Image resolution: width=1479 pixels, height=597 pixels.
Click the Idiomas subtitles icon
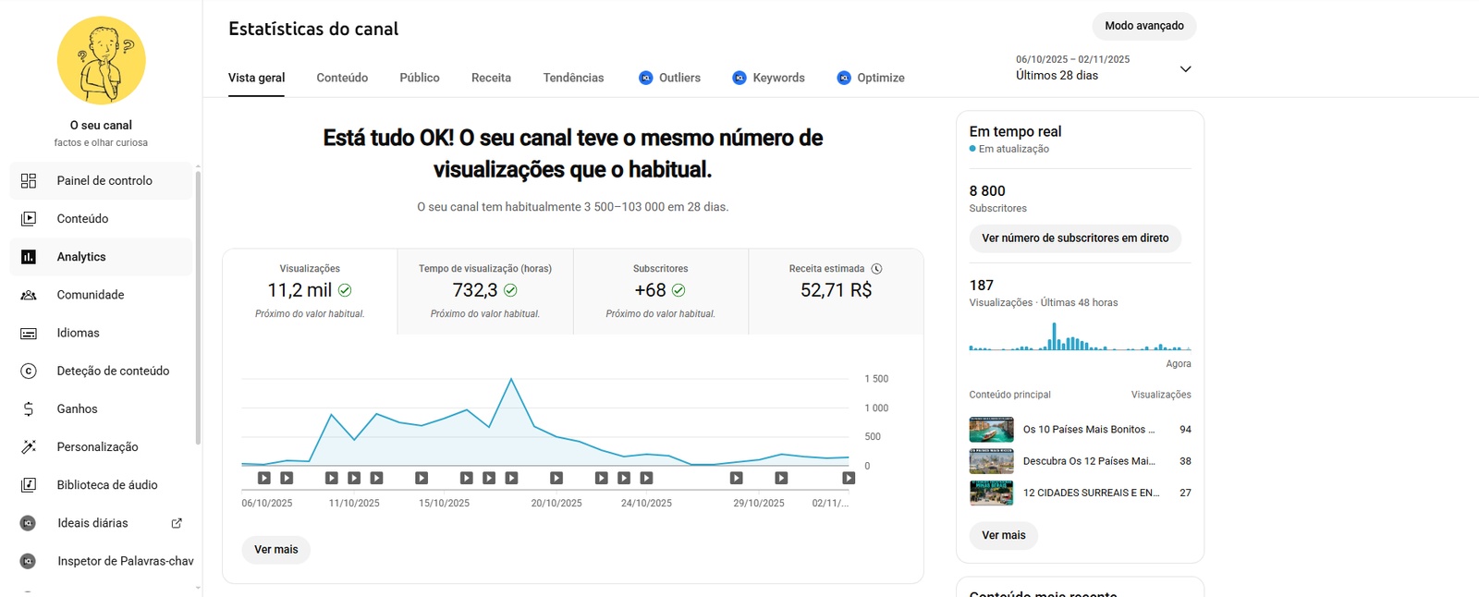[29, 333]
